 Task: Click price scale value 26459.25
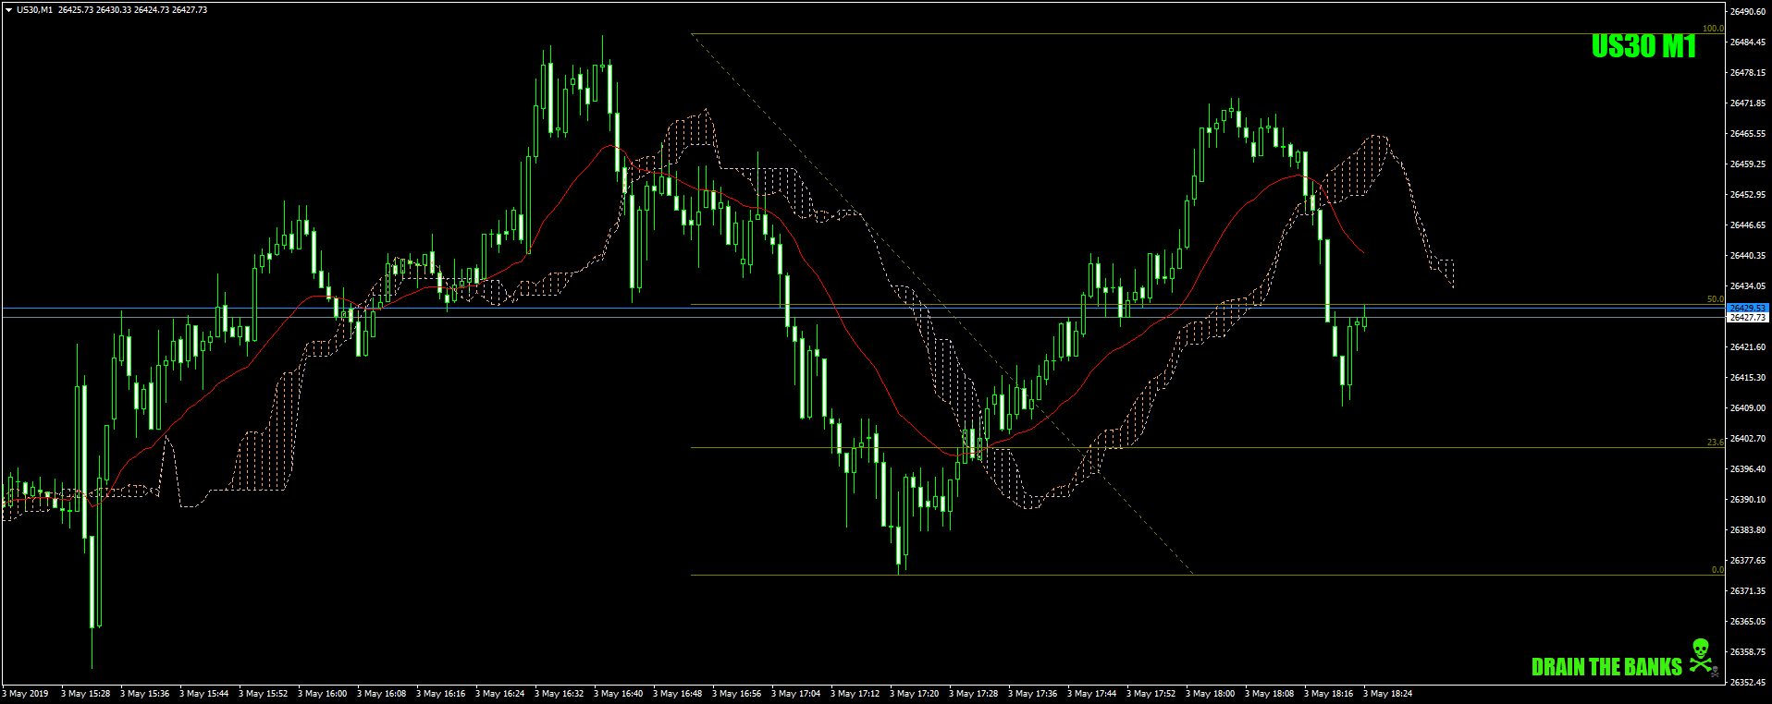coord(1748,164)
